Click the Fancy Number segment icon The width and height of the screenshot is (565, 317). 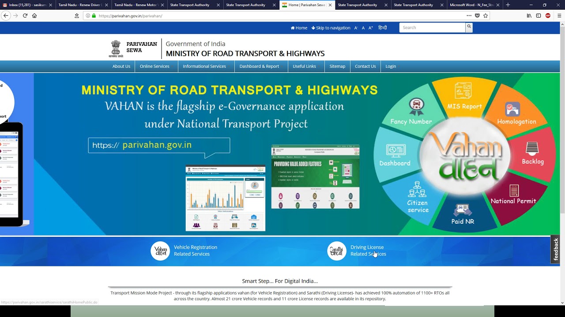[416, 106]
